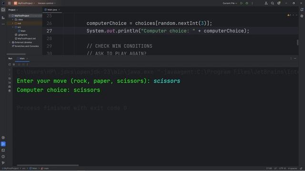Open the Terminal tool window icon
The height and width of the screenshot is (171, 305).
pyautogui.click(x=3, y=150)
